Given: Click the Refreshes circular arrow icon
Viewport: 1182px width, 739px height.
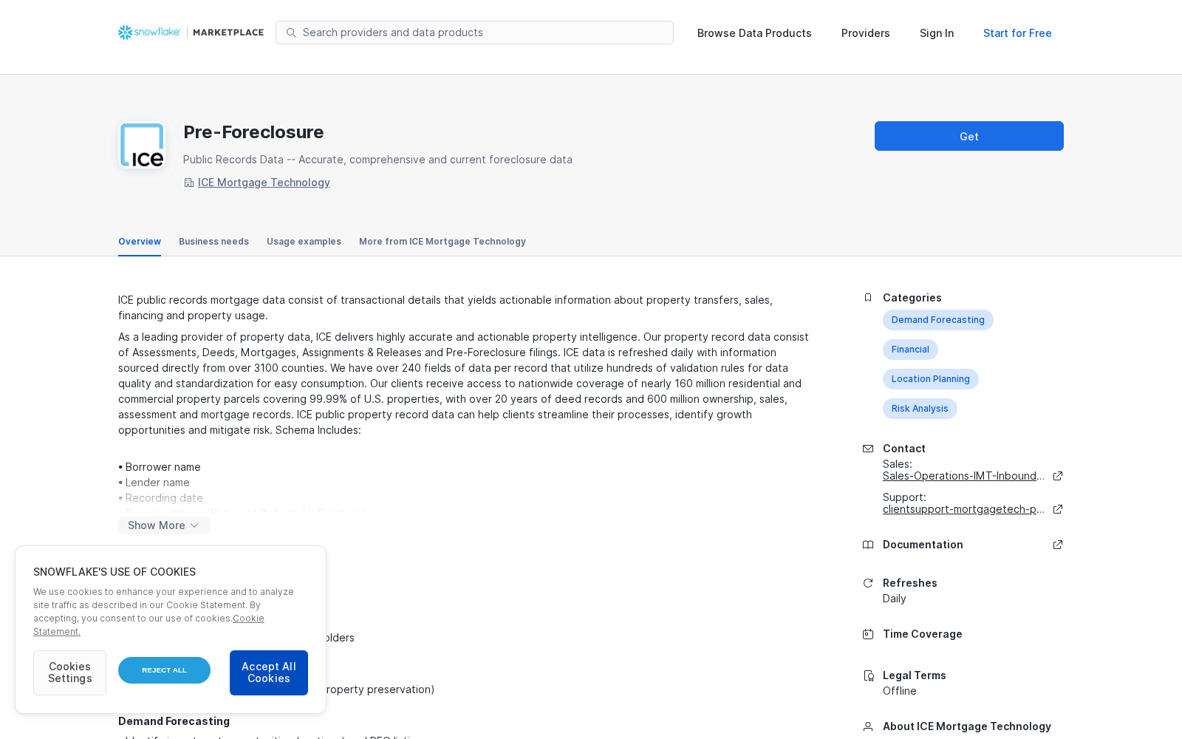Looking at the screenshot, I should [x=868, y=583].
